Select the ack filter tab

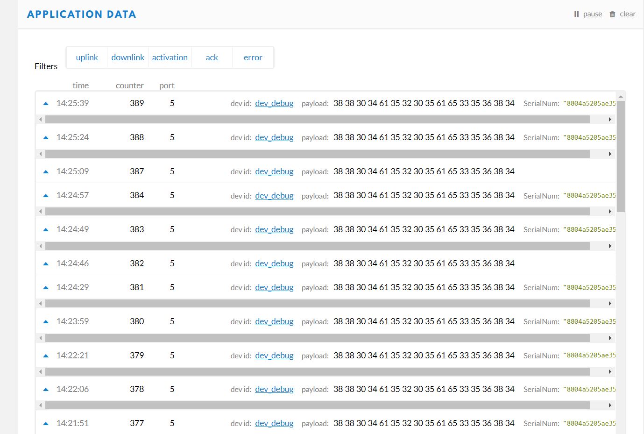point(212,57)
